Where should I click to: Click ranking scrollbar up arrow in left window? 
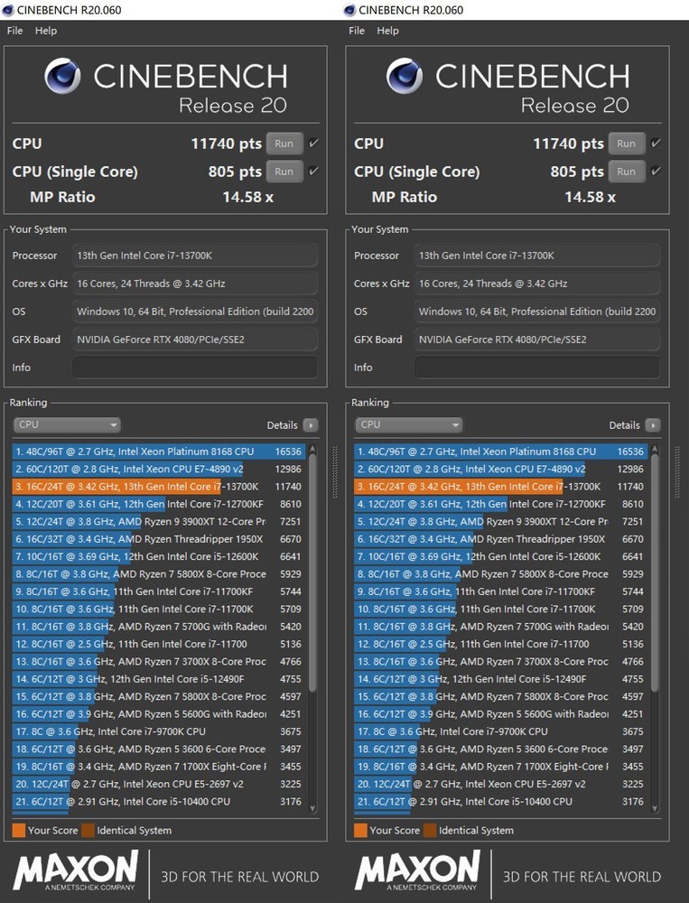click(x=312, y=449)
